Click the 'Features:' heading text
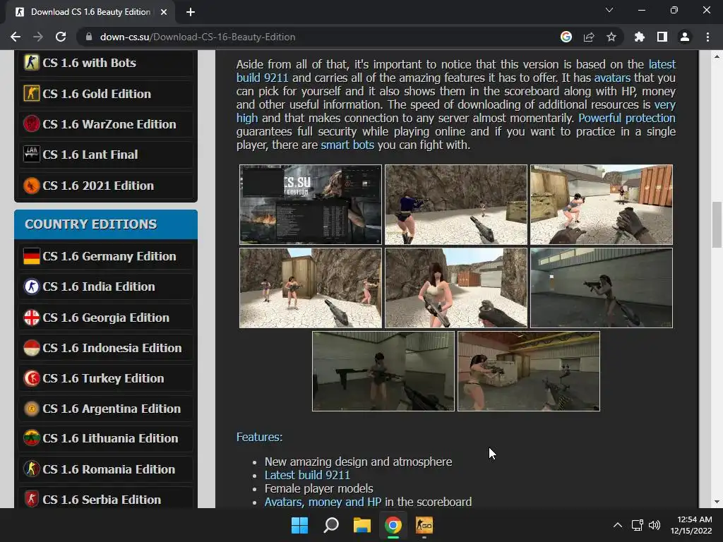 259,437
